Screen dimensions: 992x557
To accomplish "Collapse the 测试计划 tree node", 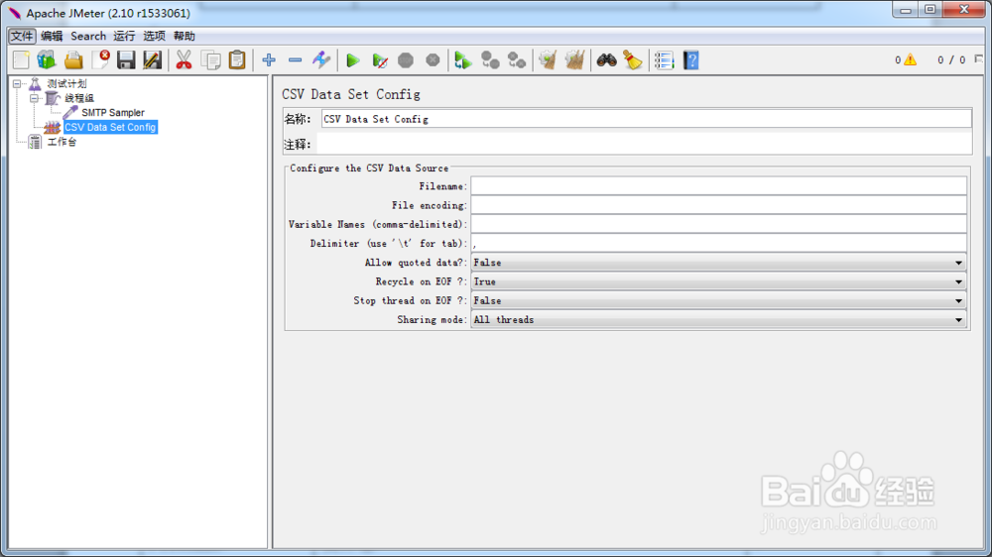I will click(x=17, y=83).
